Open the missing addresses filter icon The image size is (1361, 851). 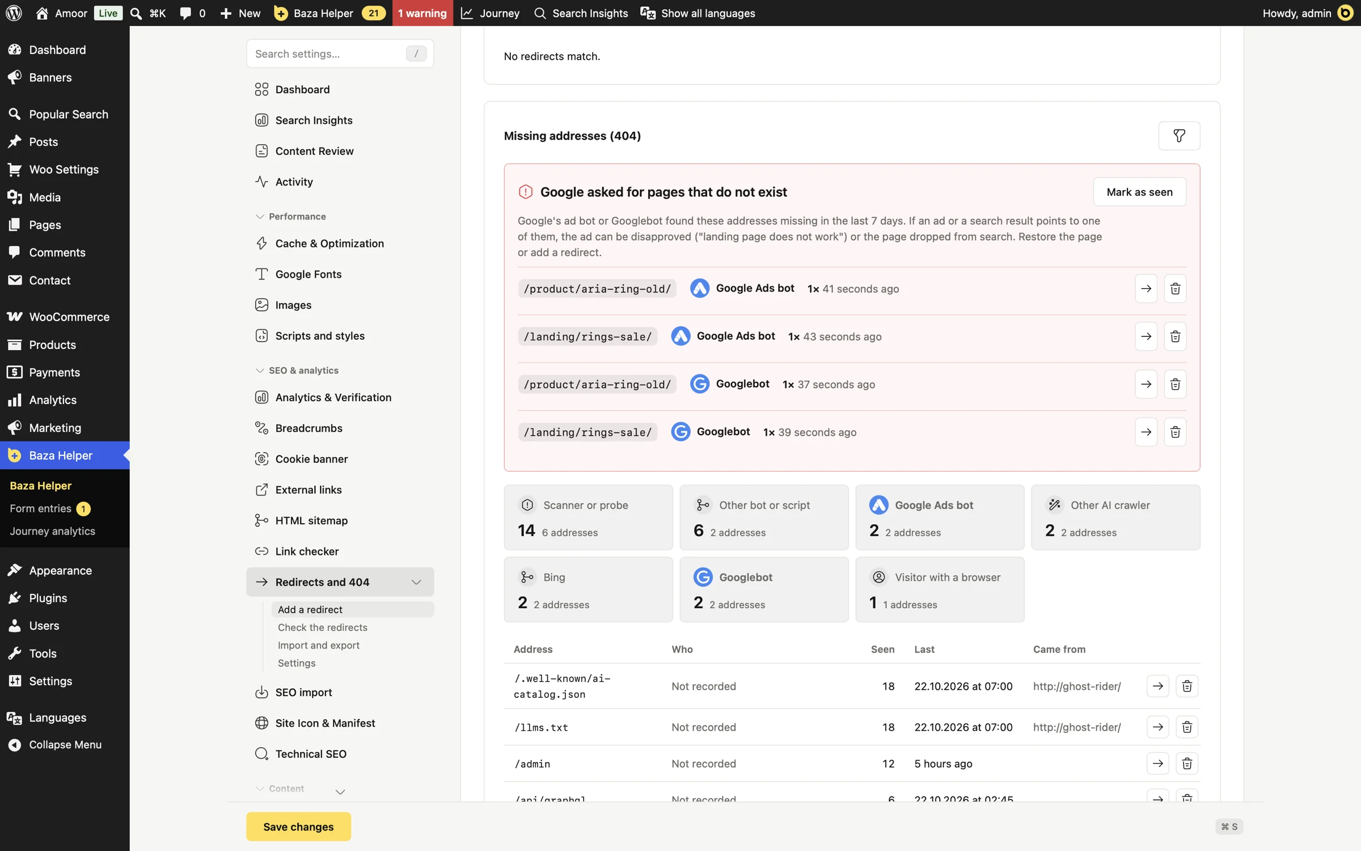click(x=1179, y=136)
